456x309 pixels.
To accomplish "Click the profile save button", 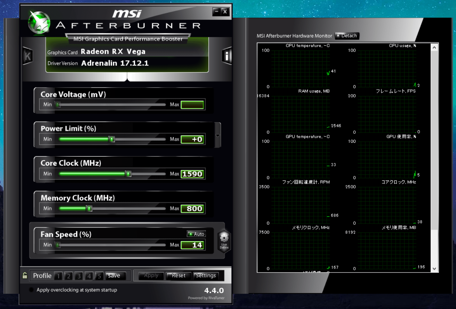I will coord(116,276).
